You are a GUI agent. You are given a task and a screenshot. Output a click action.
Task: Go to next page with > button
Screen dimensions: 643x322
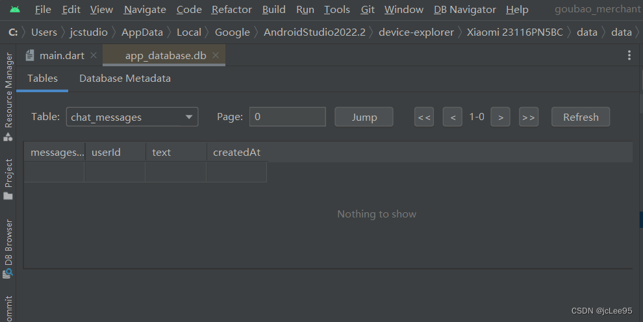pos(500,117)
